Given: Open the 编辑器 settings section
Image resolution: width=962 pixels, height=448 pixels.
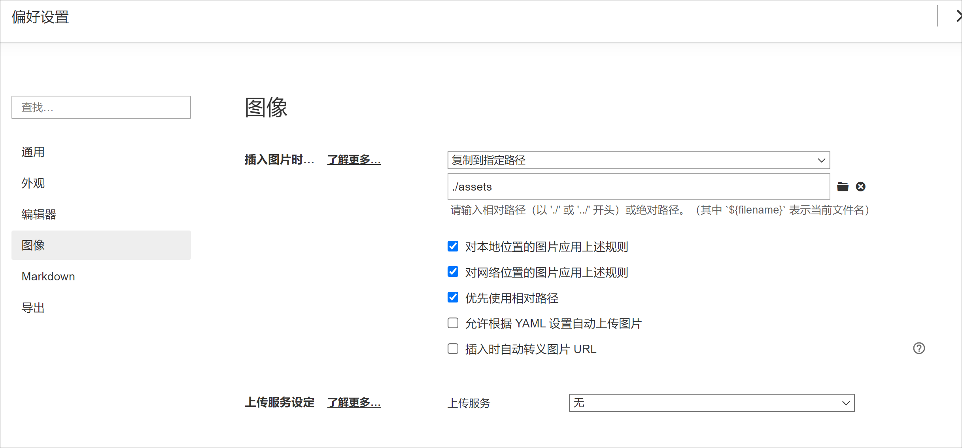Looking at the screenshot, I should click(39, 214).
